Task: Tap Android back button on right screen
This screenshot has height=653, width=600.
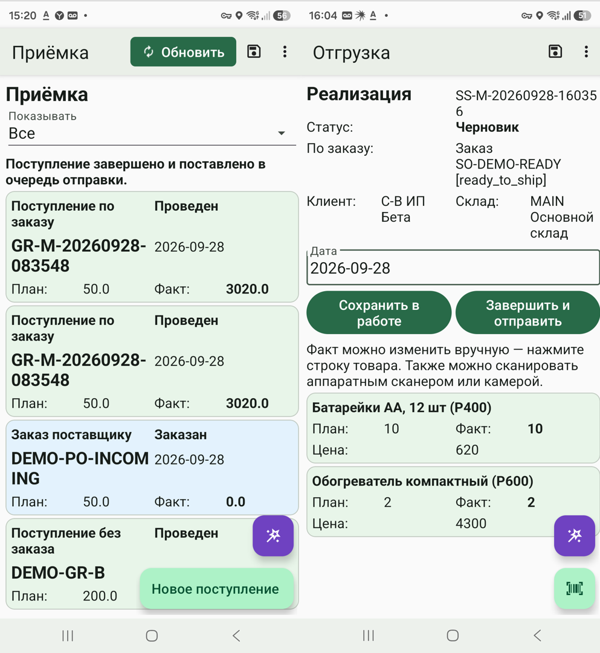Action: click(538, 635)
